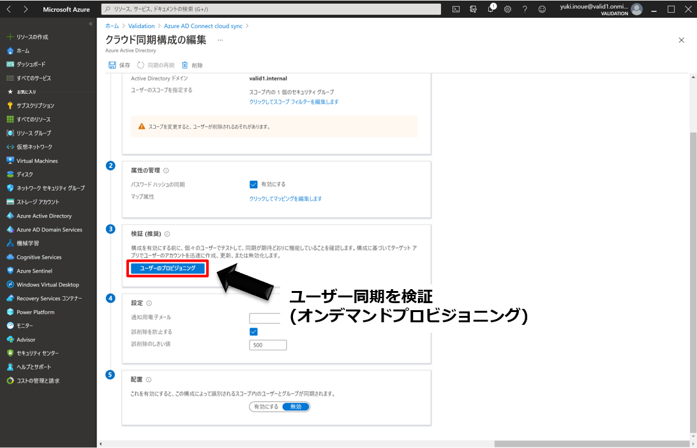Collapse the sidebar with double chevron
This screenshot has width=697, height=448.
[x=91, y=24]
